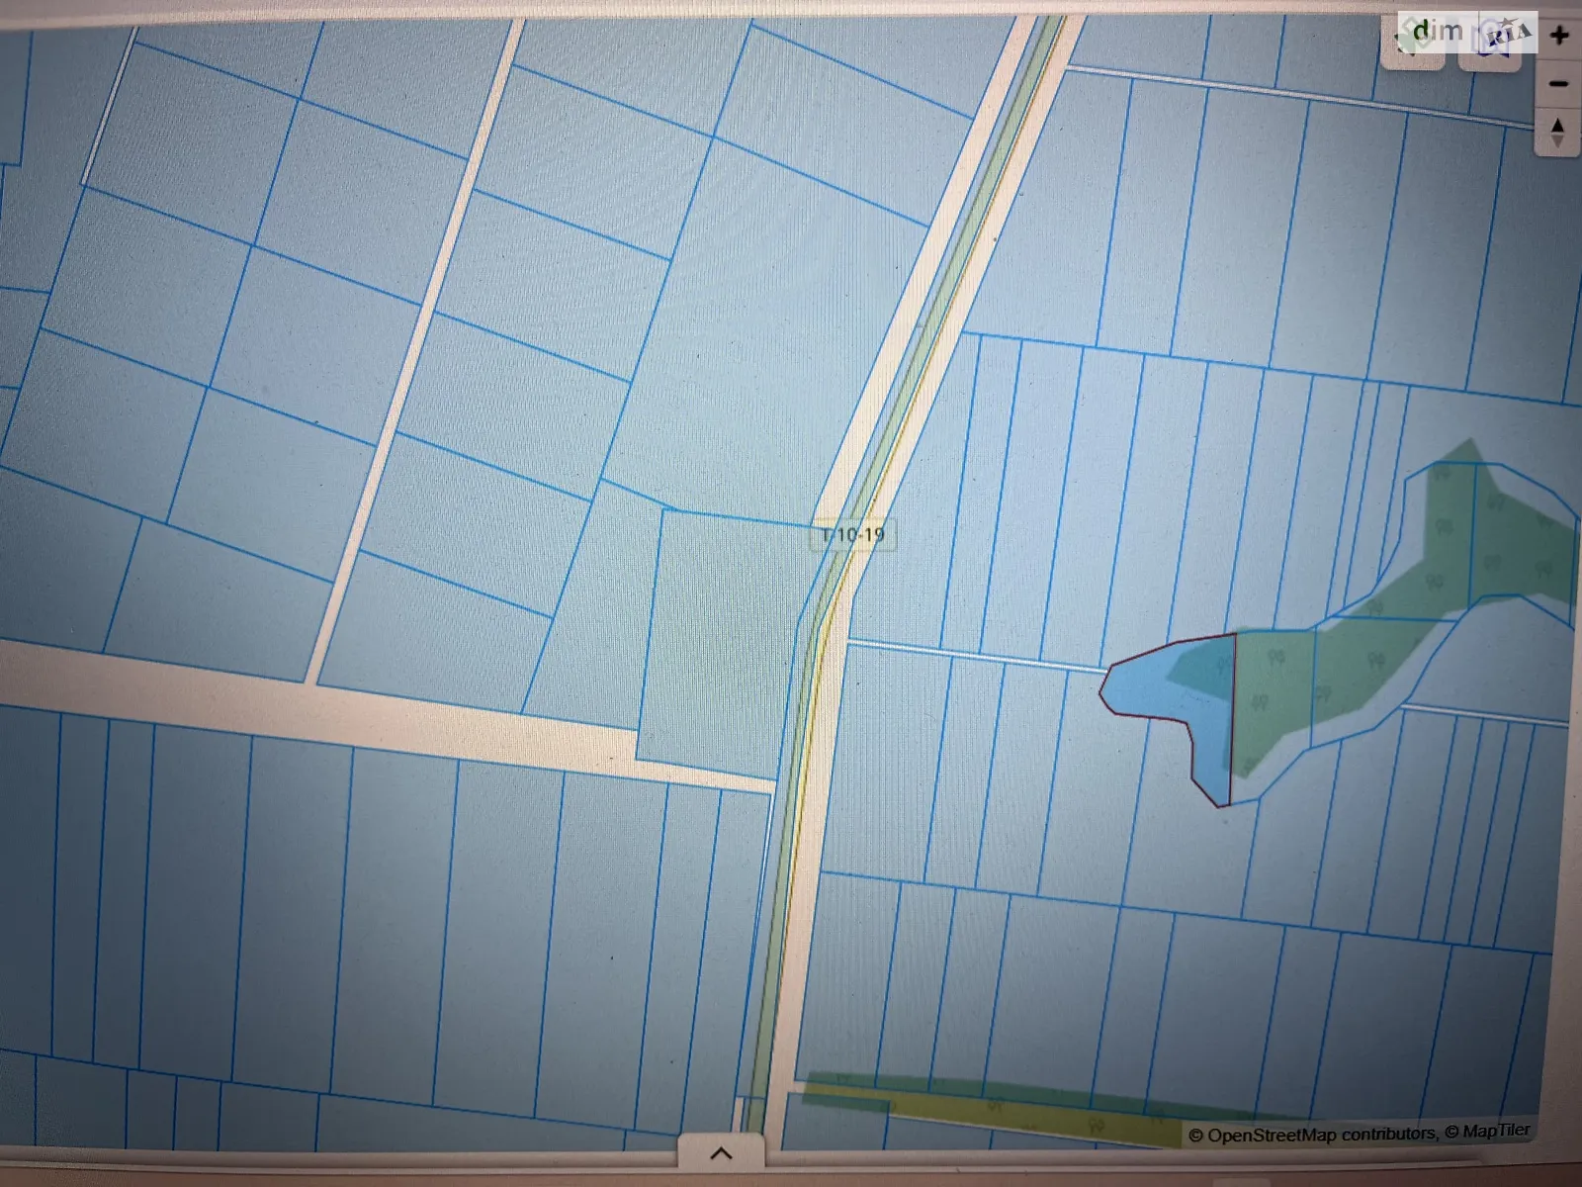Image resolution: width=1582 pixels, height=1187 pixels.
Task: Click the T10-19 road label
Action: coord(852,535)
